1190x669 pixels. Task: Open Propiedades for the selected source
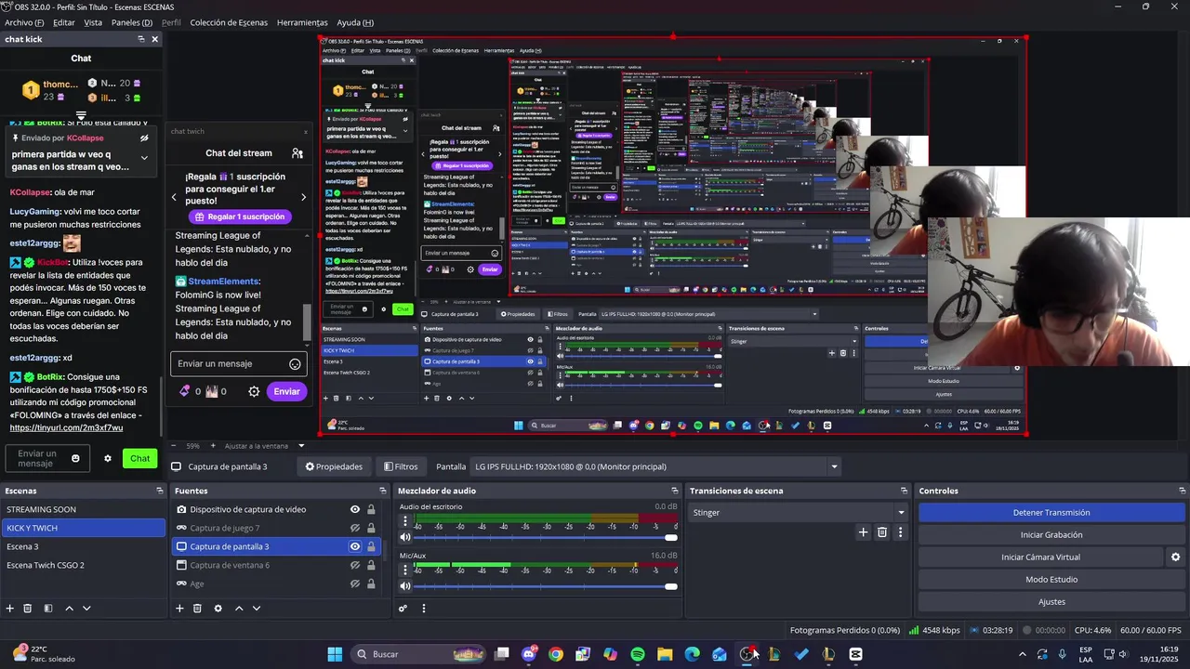(x=334, y=466)
